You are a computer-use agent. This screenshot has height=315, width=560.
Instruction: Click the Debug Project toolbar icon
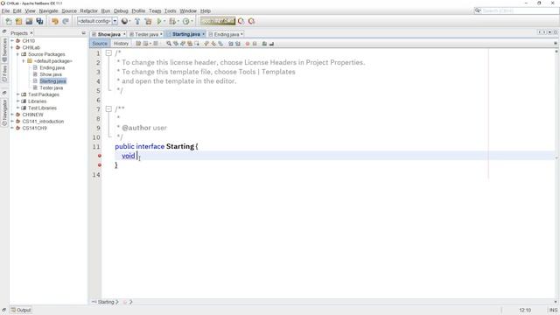[172, 21]
